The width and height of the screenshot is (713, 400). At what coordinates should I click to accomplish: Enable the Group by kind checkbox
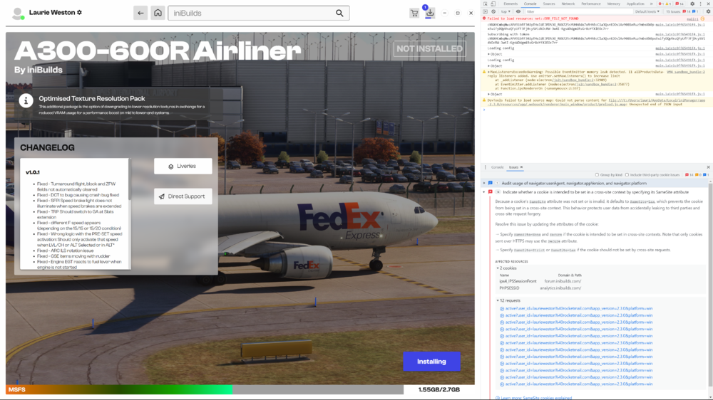click(597, 175)
